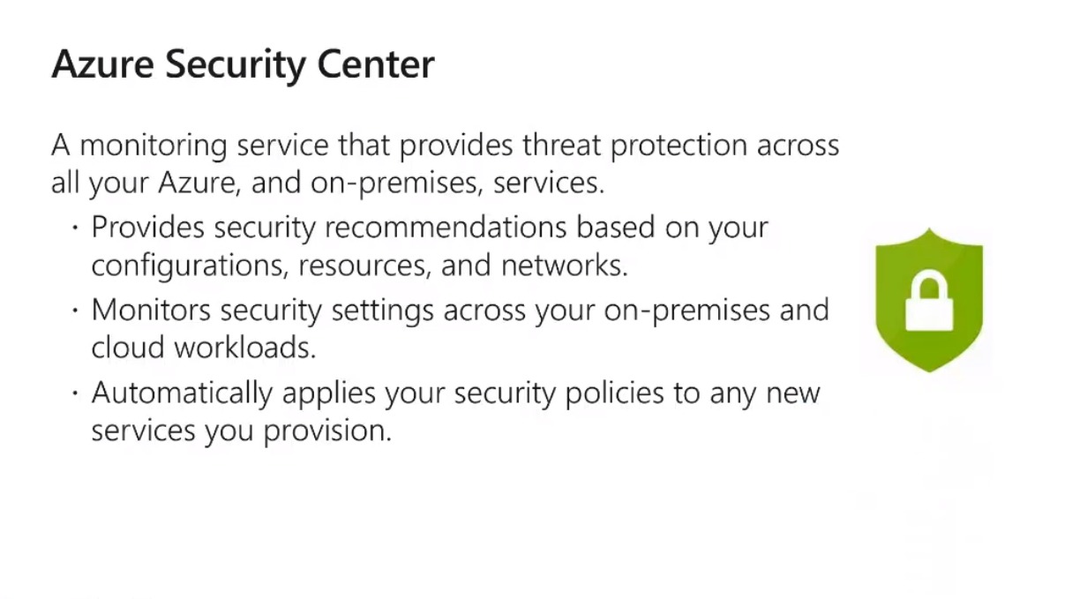This screenshot has height=599, width=1072.
Task: Click the "cloud workloads" line
Action: (x=203, y=348)
